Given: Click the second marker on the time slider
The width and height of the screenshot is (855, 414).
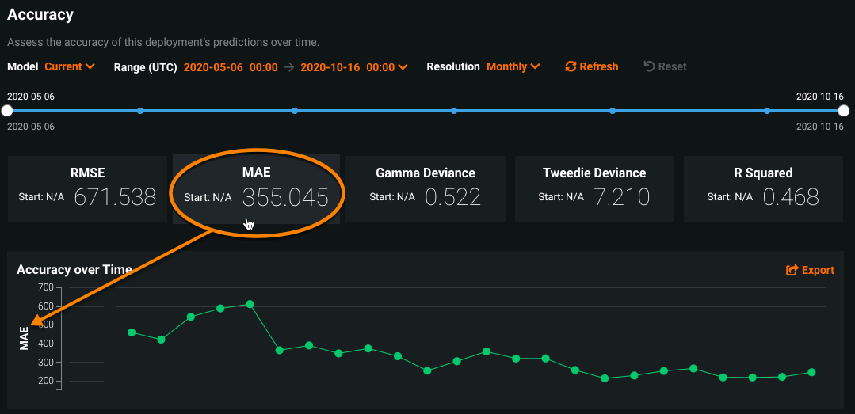Looking at the screenshot, I should point(140,111).
